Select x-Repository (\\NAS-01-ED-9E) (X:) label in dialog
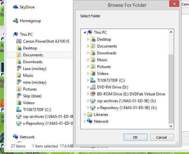Image resolution: width=189 pixels, height=154 pixels. click(x=127, y=107)
